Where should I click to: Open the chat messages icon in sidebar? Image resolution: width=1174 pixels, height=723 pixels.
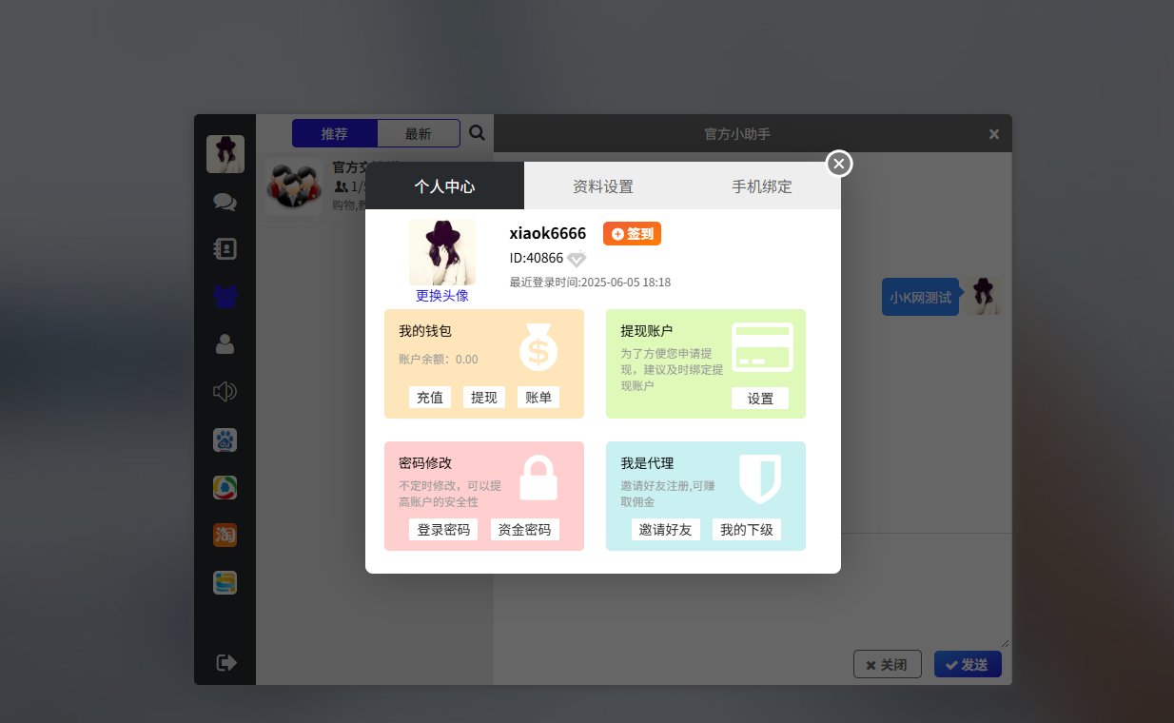[225, 202]
